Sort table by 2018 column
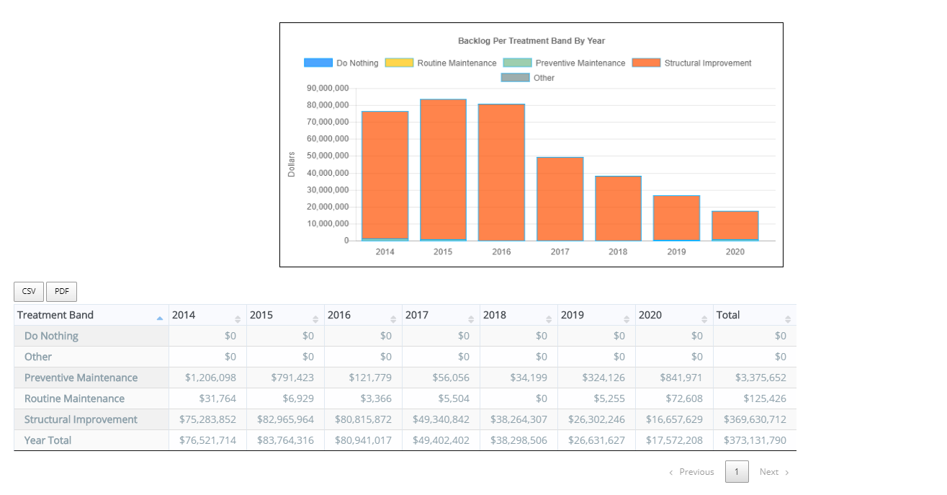Image resolution: width=947 pixels, height=495 pixels. click(518, 315)
